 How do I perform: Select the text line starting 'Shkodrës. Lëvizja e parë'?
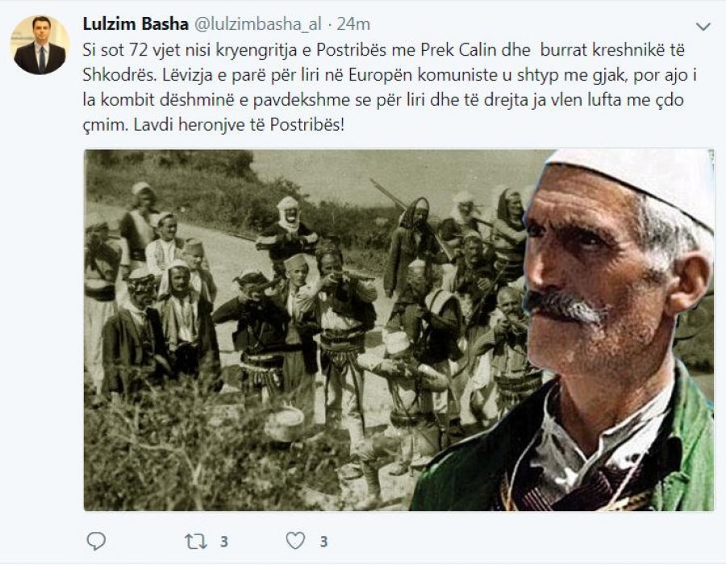[390, 75]
